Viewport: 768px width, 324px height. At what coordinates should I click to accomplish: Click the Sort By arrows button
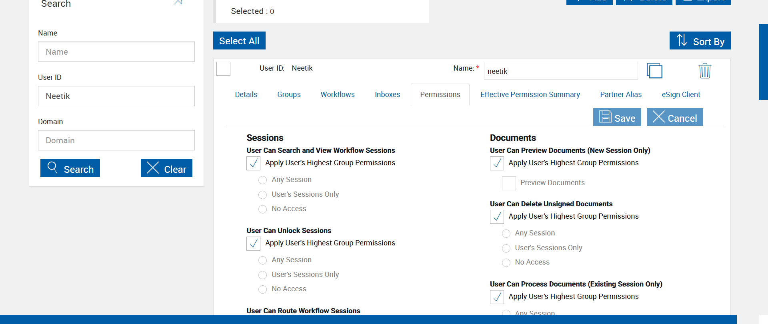point(700,41)
